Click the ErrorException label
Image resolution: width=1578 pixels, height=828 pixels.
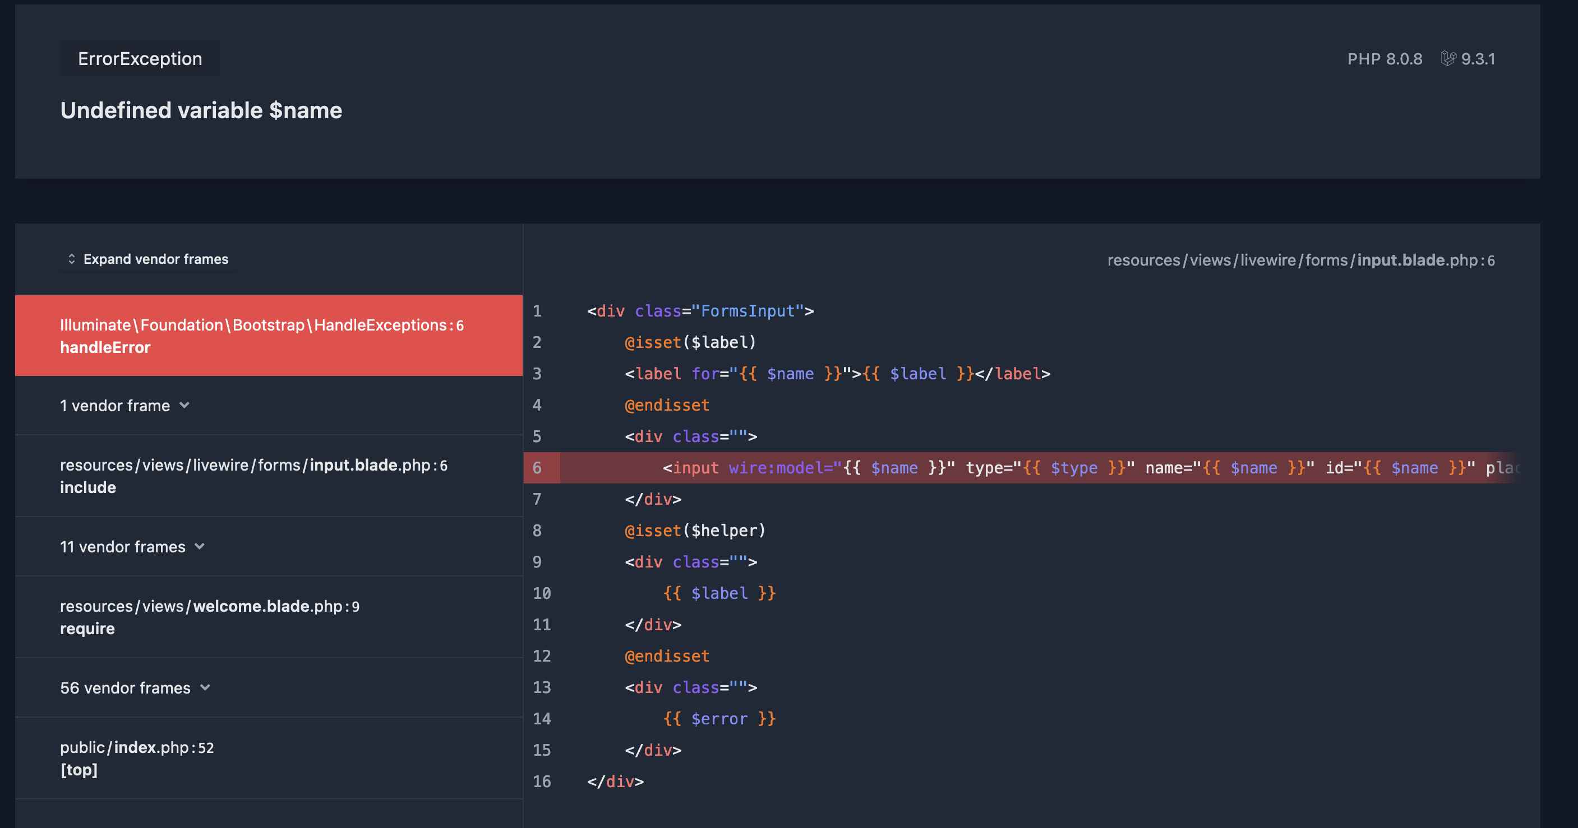140,59
